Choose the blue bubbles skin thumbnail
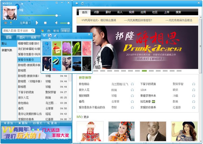 pyautogui.click(x=47, y=48)
